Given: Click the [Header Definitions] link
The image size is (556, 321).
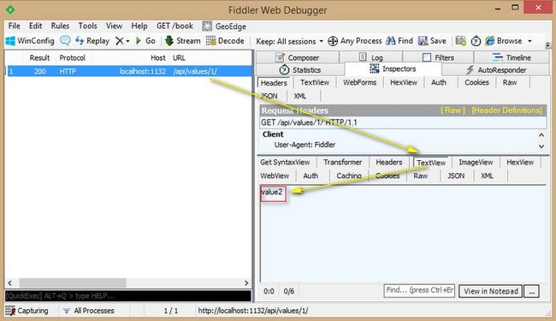Looking at the screenshot, I should (x=506, y=110).
